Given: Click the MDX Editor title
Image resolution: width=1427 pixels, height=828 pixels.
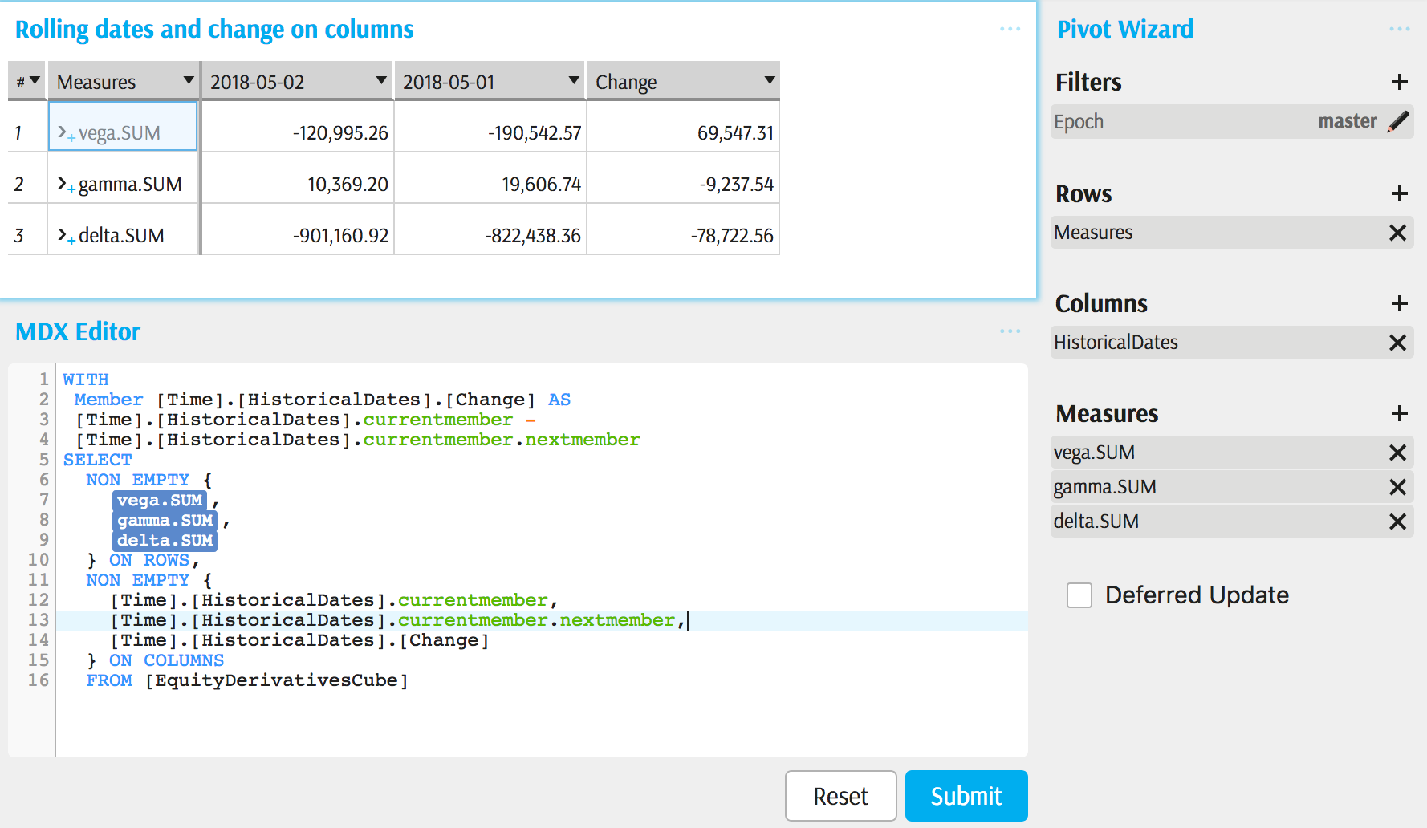Looking at the screenshot, I should tap(78, 331).
